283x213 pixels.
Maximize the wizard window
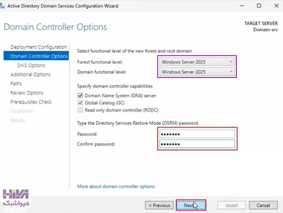tap(259, 6)
